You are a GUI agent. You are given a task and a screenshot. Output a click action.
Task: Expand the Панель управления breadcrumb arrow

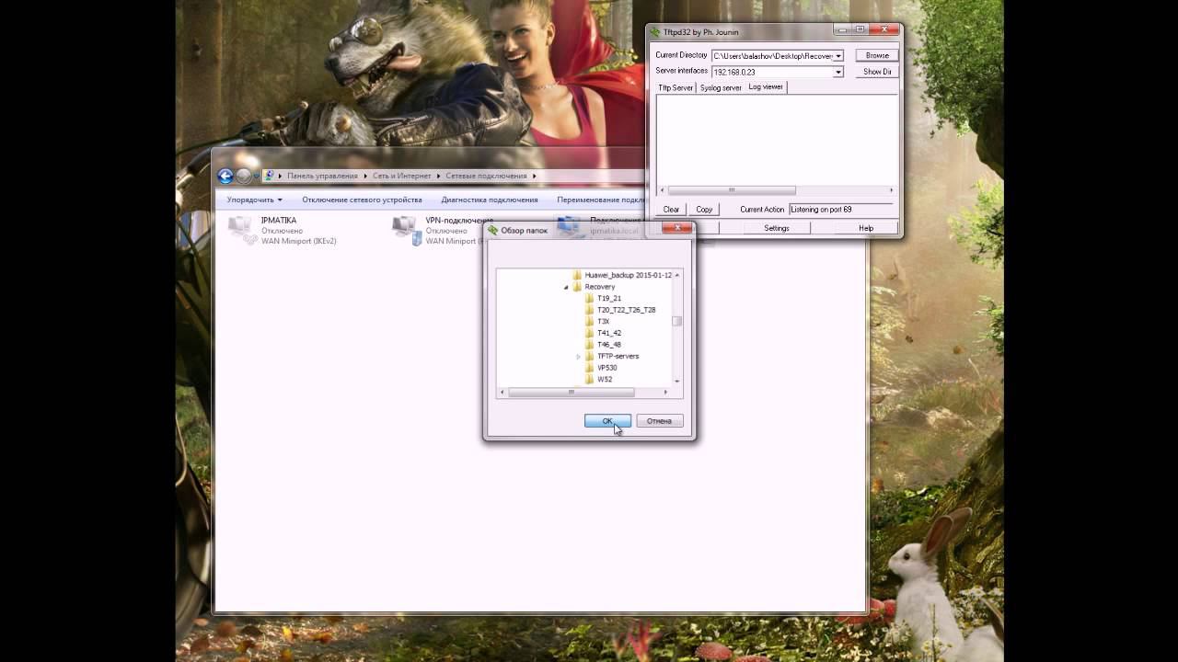pos(364,176)
